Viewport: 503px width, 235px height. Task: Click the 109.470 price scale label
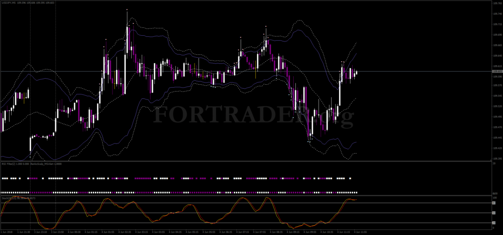click(497, 127)
